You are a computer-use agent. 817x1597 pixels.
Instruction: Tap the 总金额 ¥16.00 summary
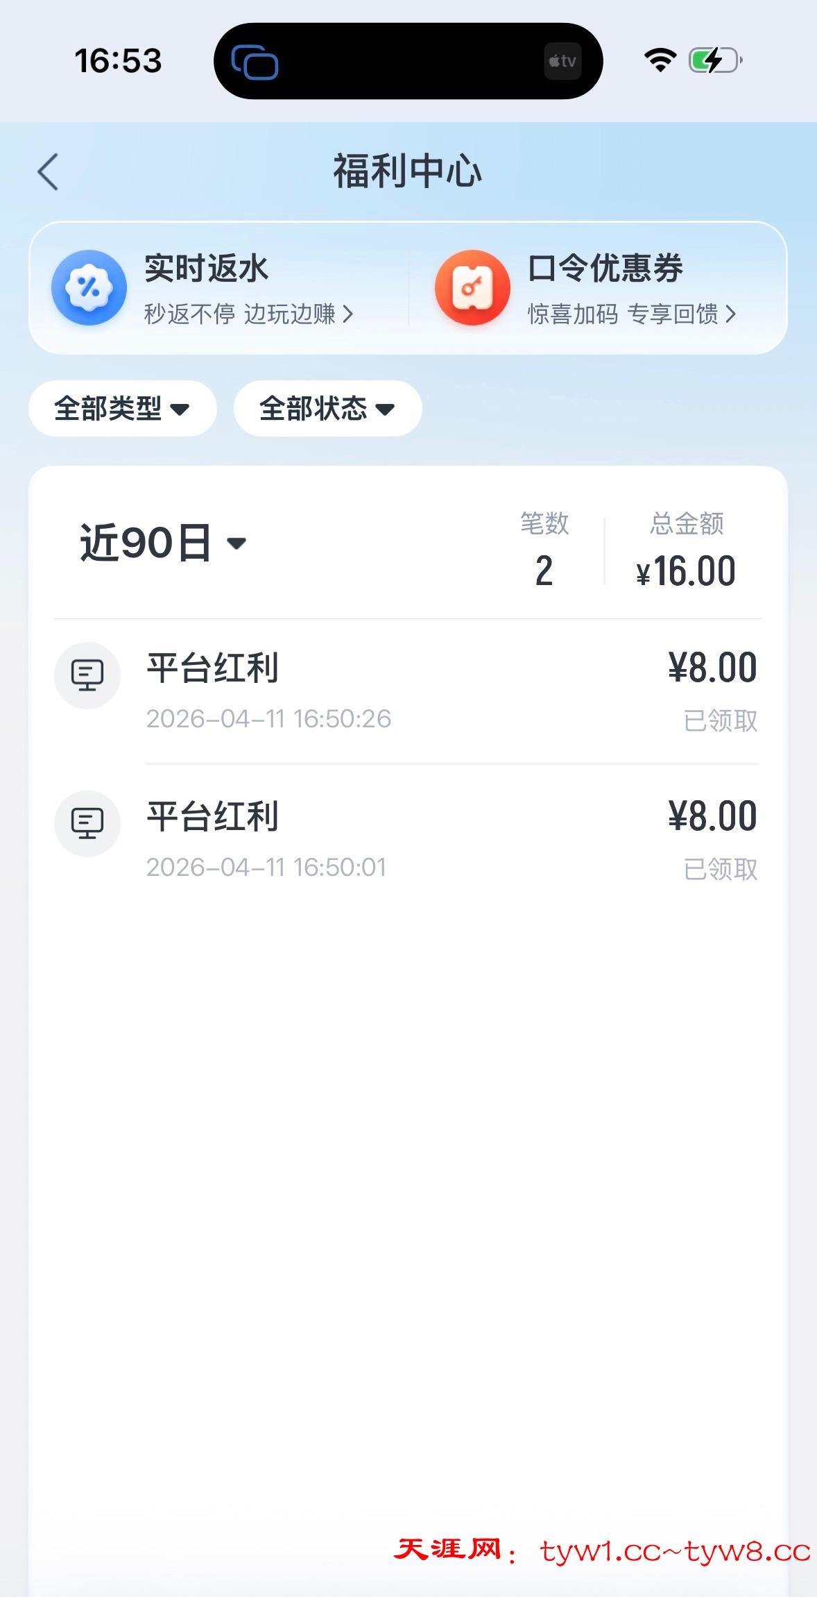[x=686, y=553]
